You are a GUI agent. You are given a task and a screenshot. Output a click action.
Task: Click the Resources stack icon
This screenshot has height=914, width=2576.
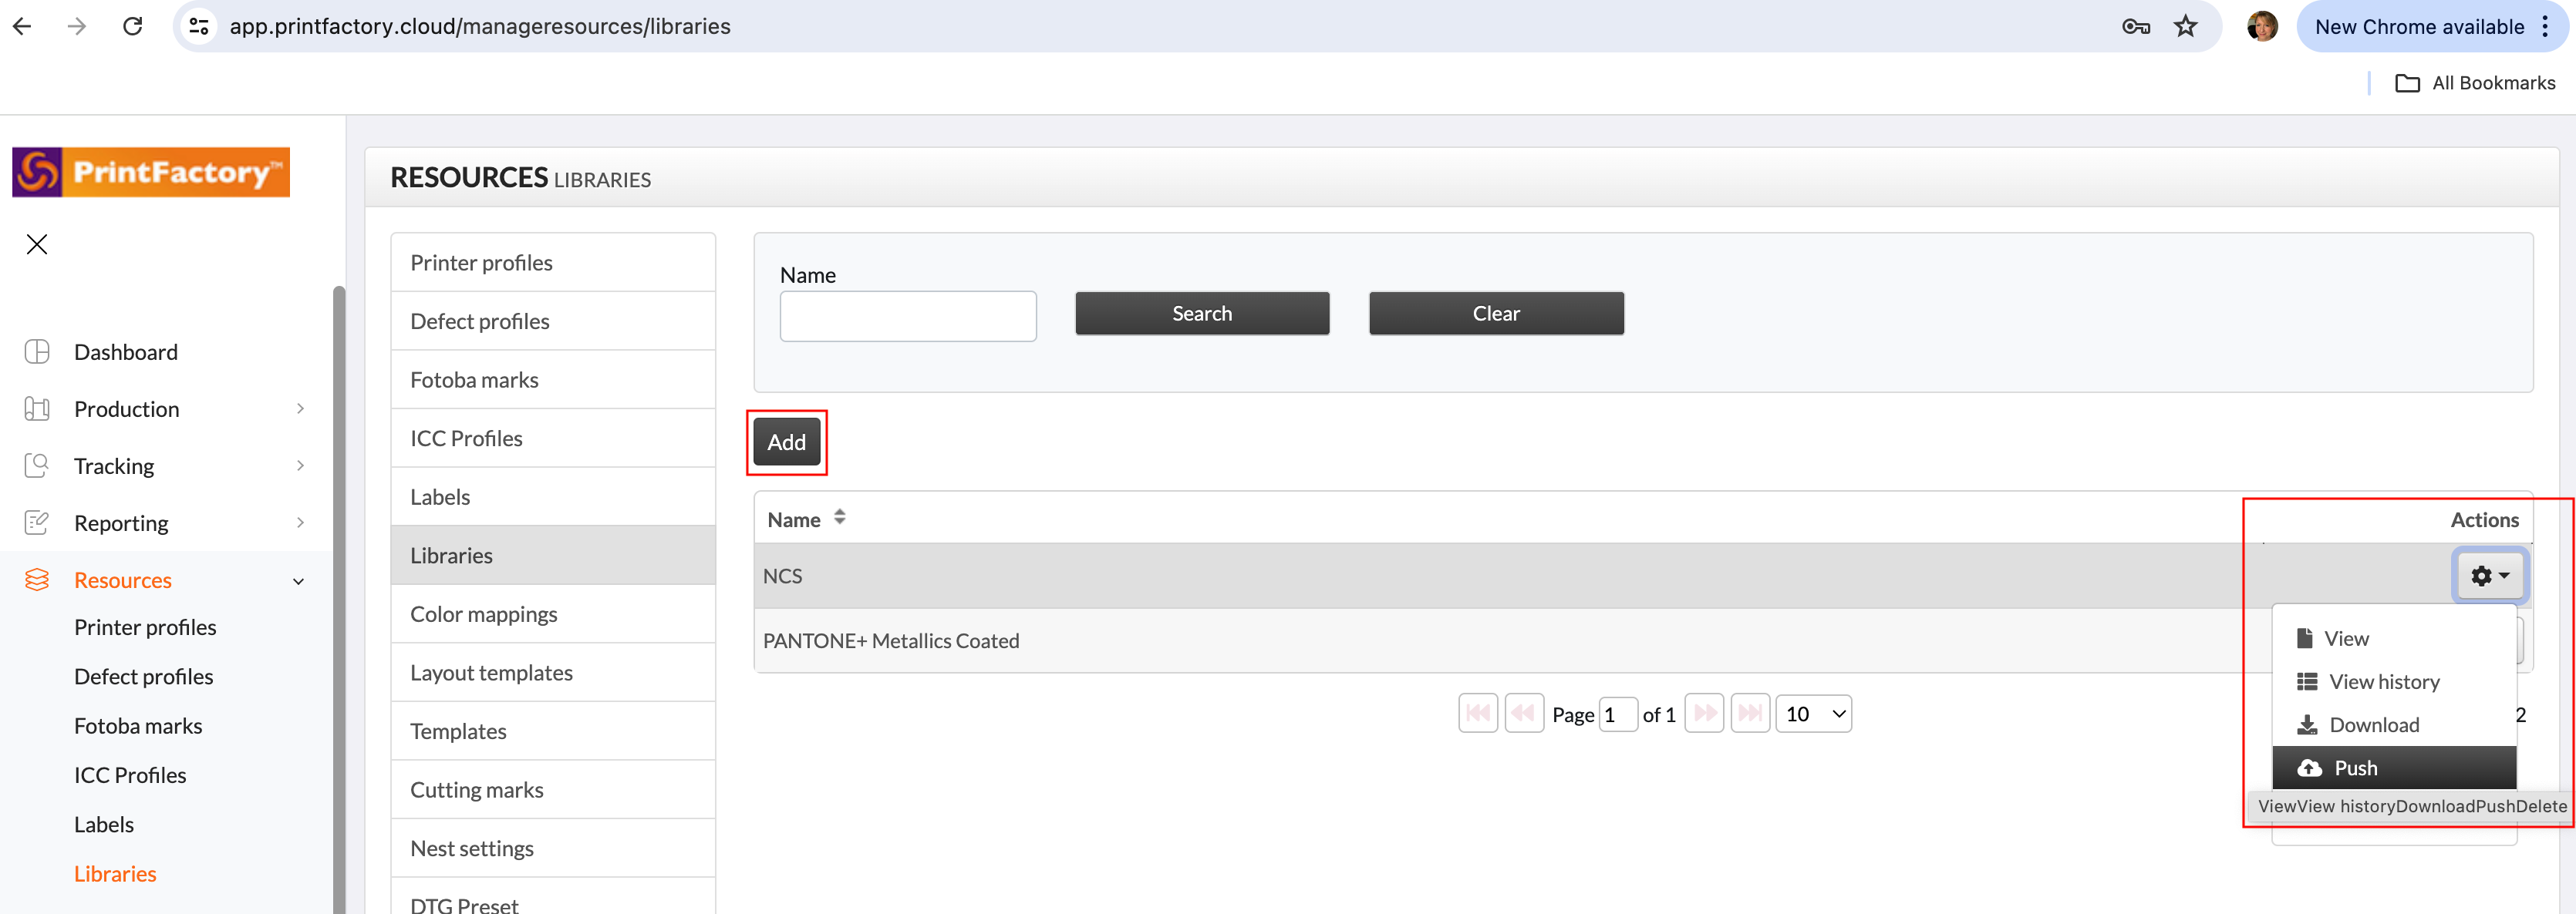pos(37,580)
